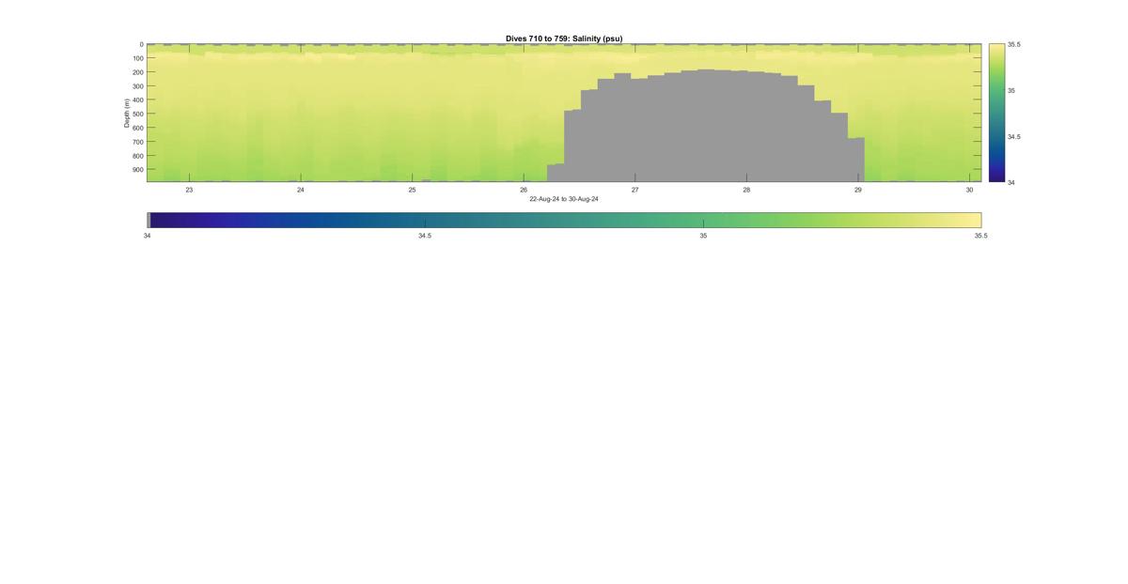The image size is (1128, 584).
Task: Click the 'Depth (m)' y-axis label
Action: [x=126, y=113]
